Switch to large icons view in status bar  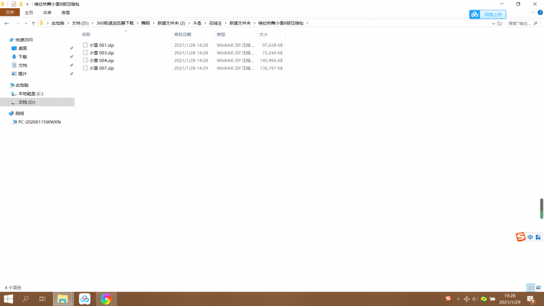click(x=539, y=288)
